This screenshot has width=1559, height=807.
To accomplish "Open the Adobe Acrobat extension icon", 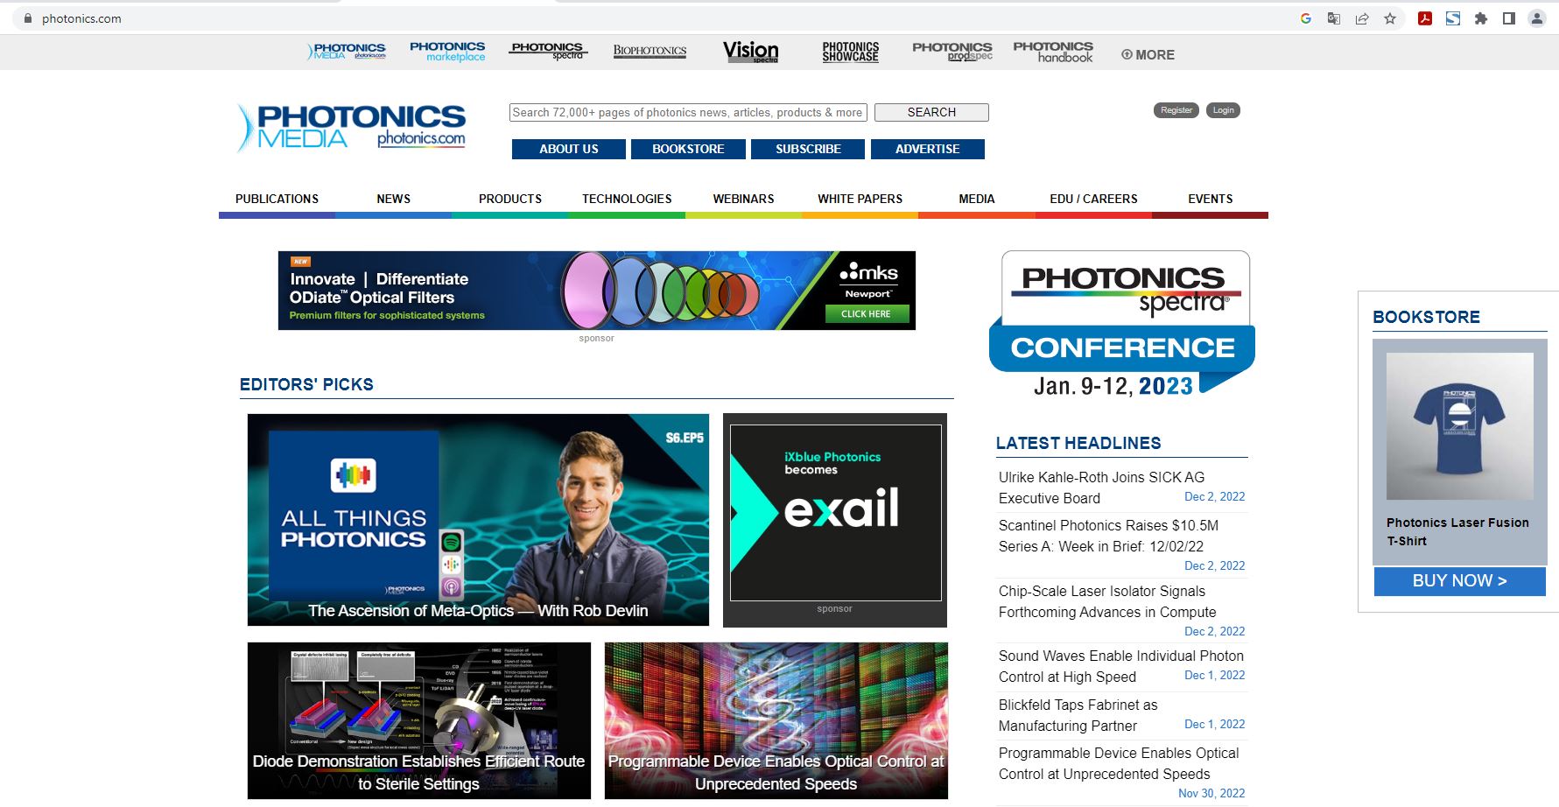I will pyautogui.click(x=1425, y=18).
